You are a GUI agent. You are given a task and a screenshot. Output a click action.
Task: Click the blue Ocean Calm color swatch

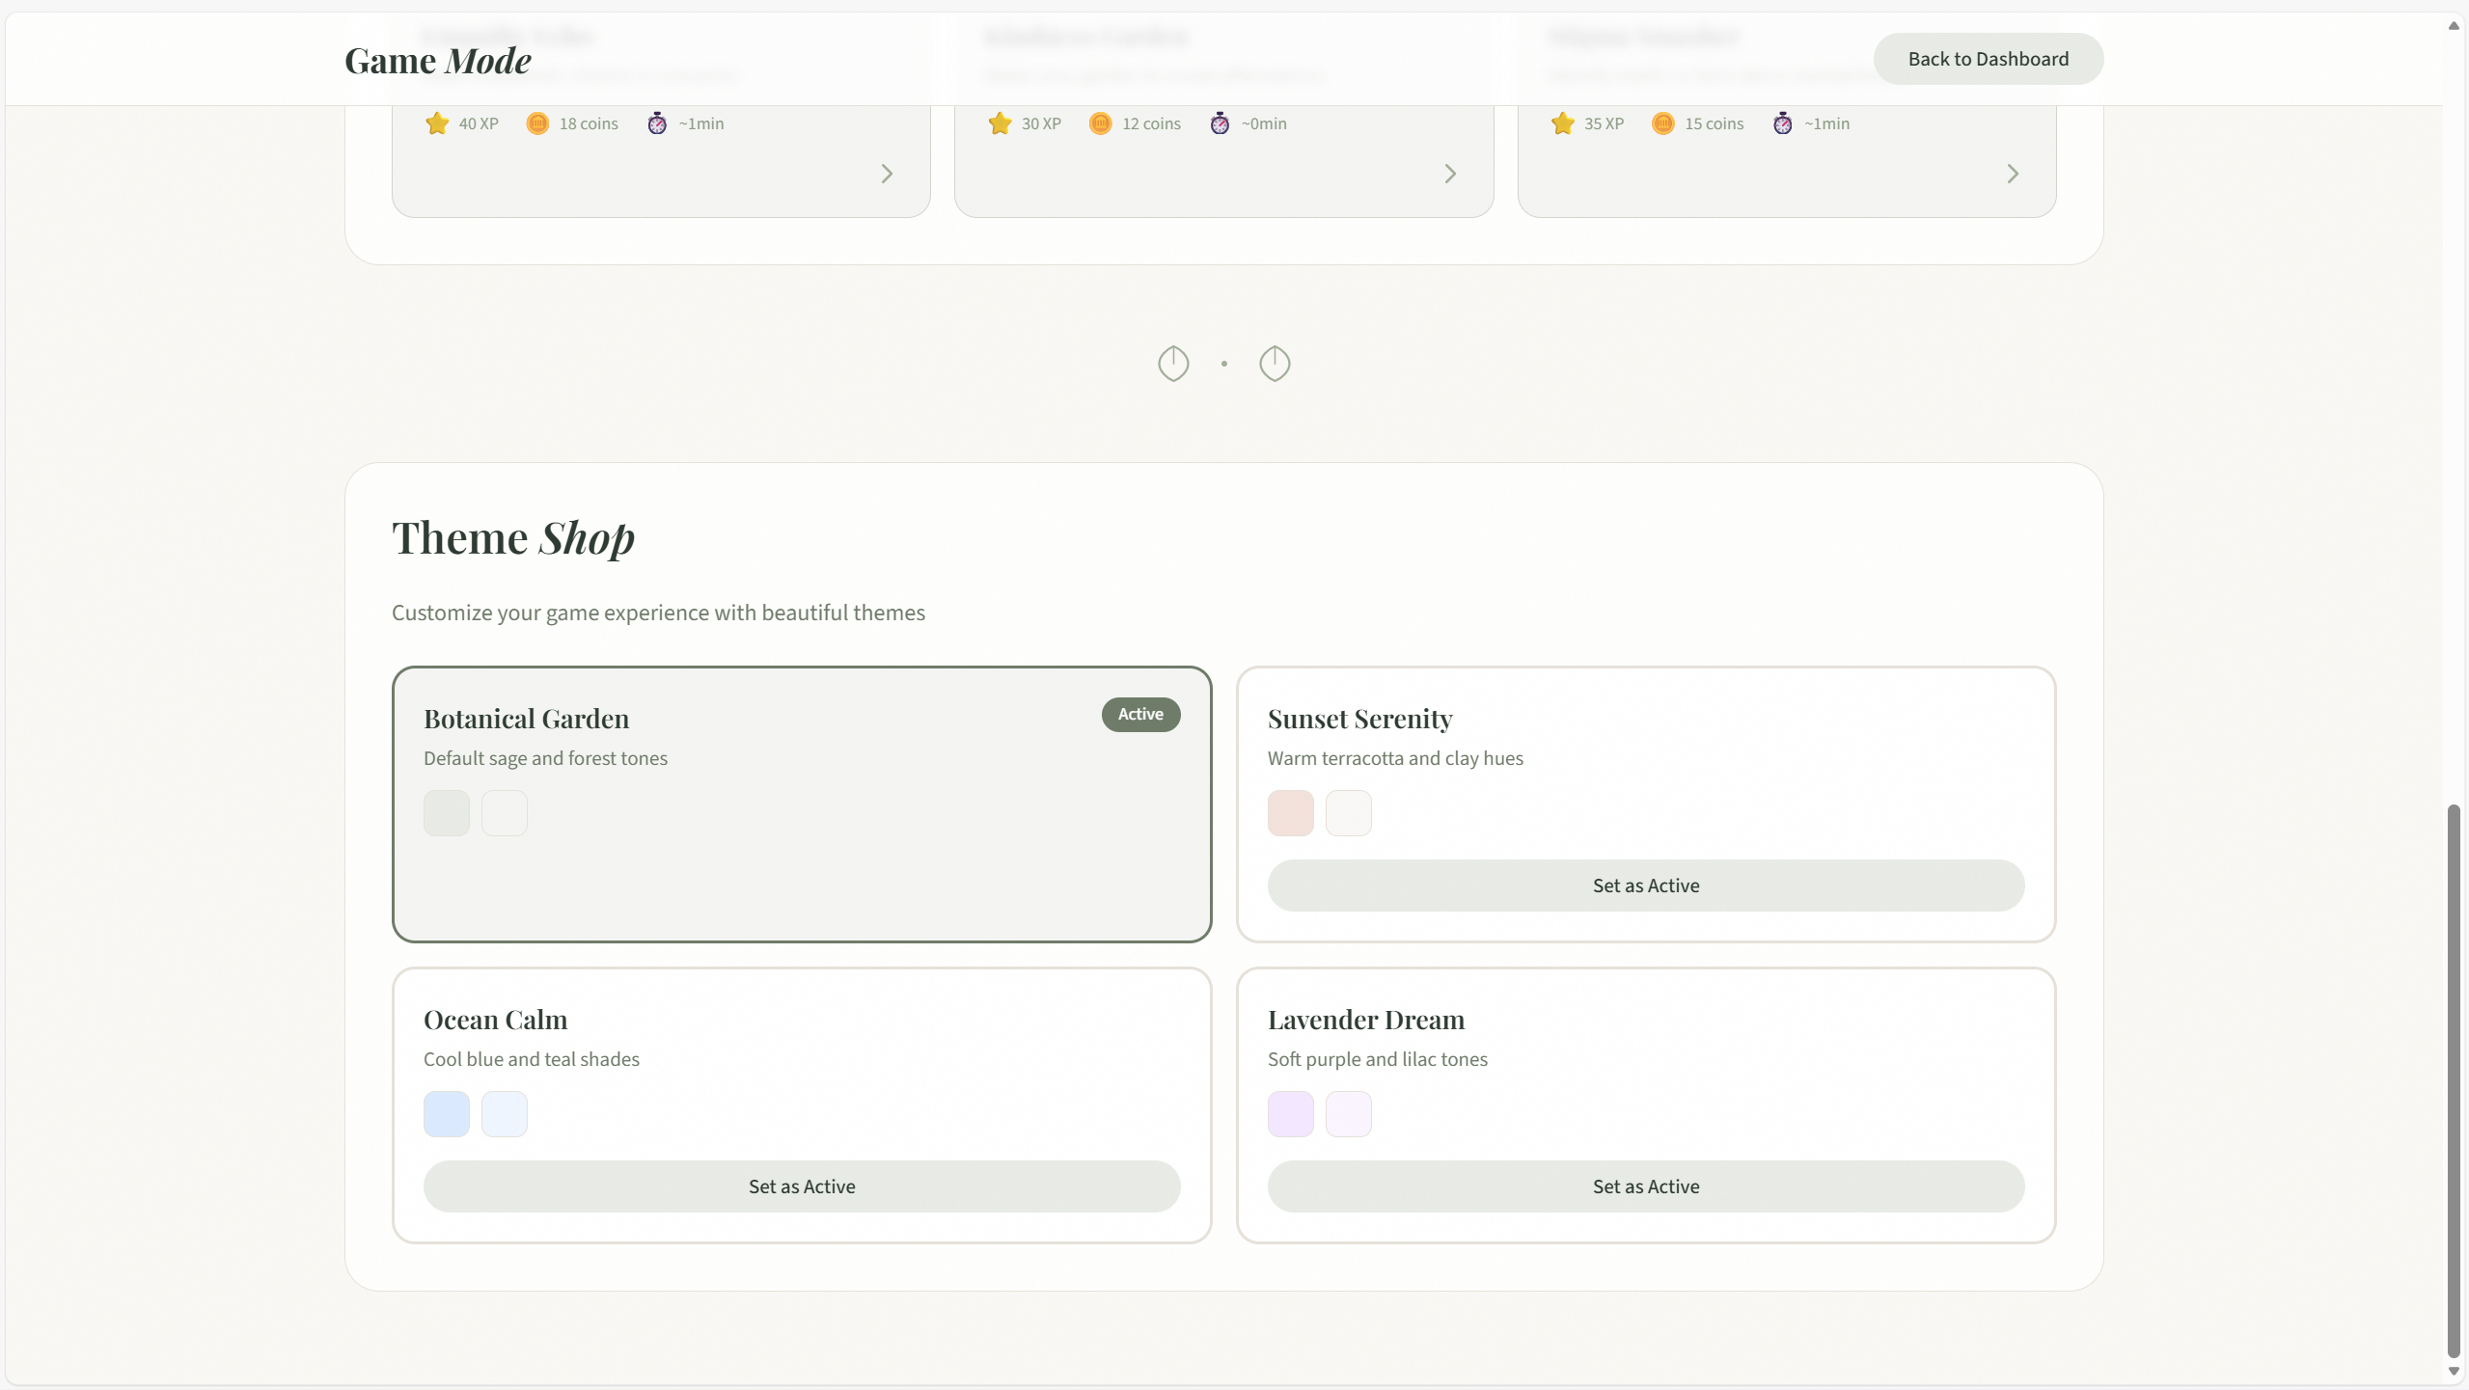pos(446,1114)
